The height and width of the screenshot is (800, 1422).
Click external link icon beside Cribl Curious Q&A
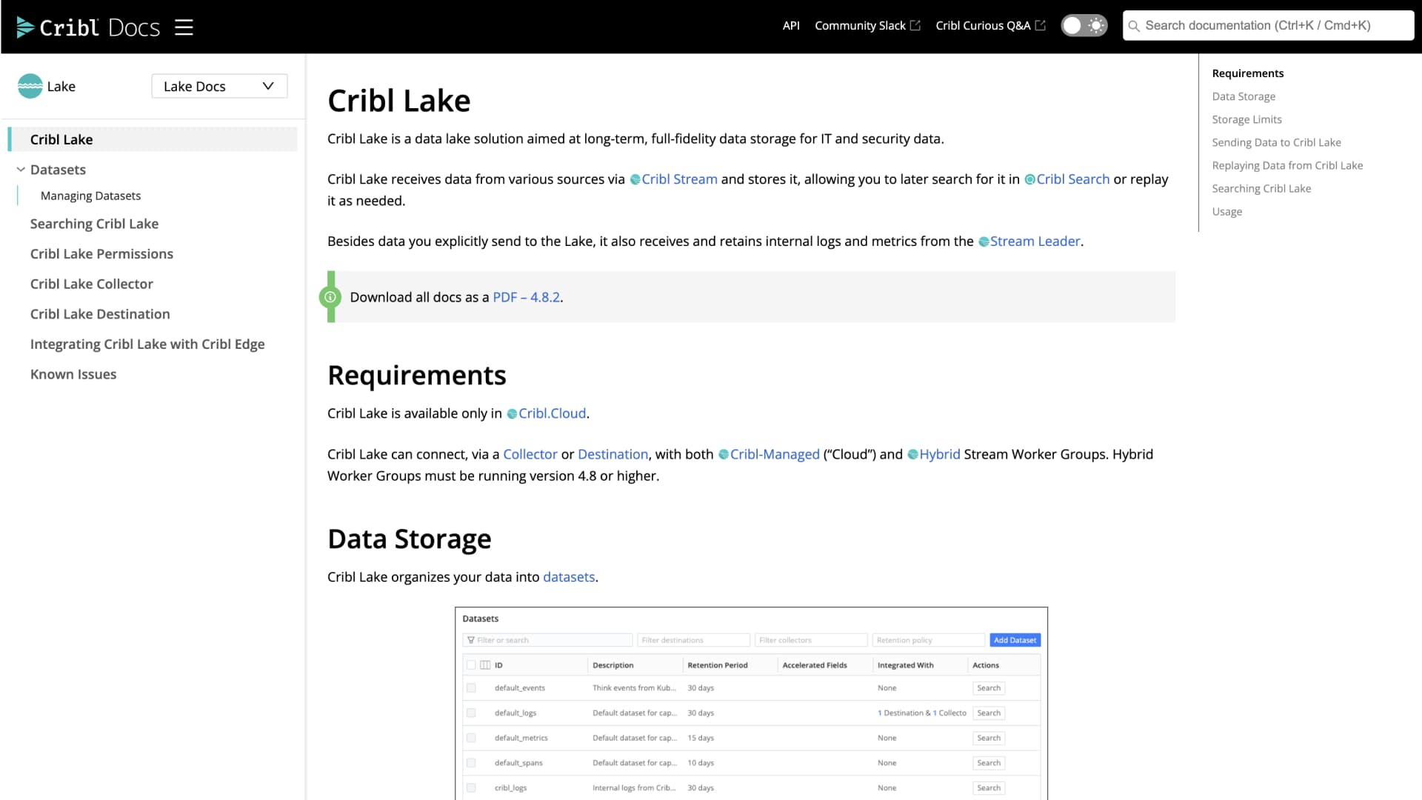point(1041,25)
